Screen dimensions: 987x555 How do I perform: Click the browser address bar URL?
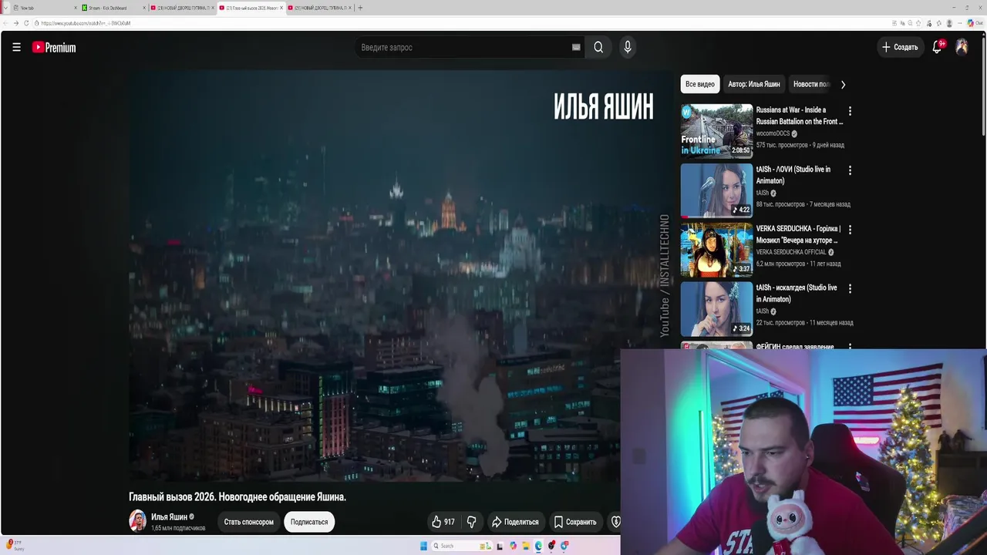click(x=86, y=23)
